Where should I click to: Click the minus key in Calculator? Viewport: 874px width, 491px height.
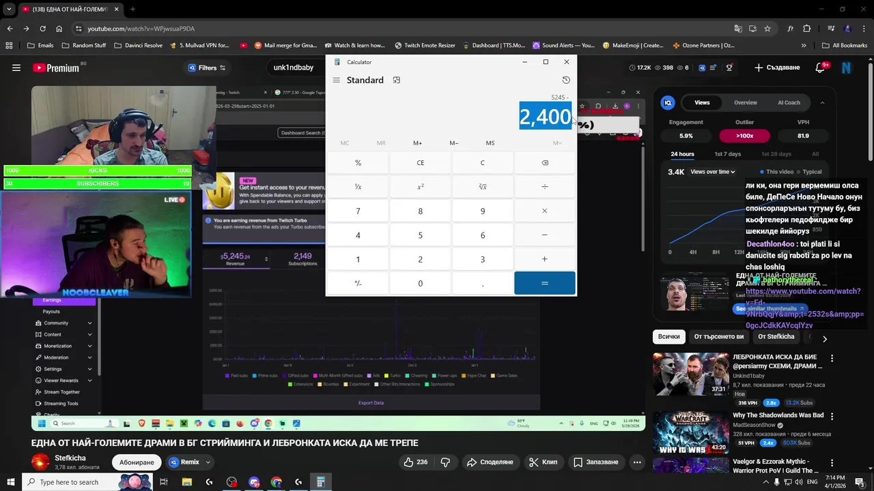click(x=544, y=235)
